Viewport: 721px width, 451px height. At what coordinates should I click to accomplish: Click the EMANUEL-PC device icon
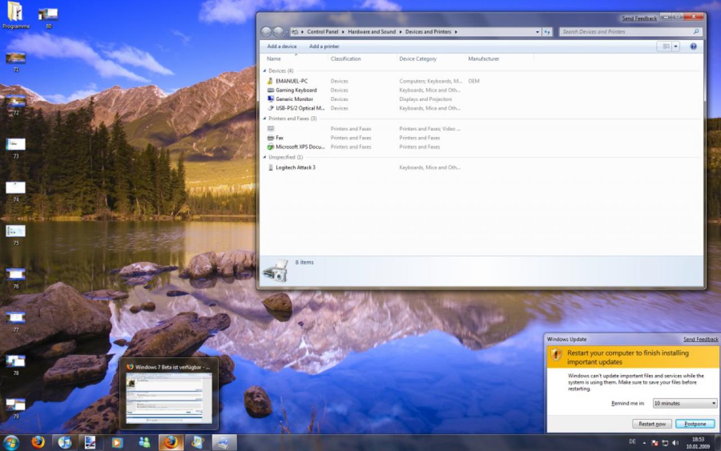point(270,81)
